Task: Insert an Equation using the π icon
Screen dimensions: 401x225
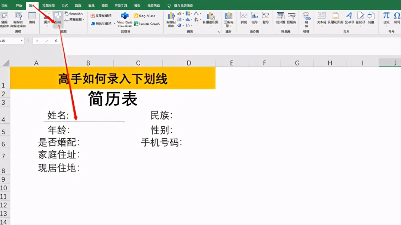Action: pyautogui.click(x=386, y=16)
